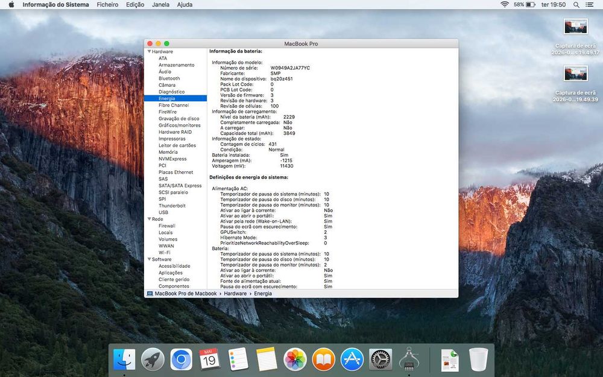Image resolution: width=603 pixels, height=377 pixels.
Task: Select Armazenamento in the sidebar
Action: [175, 65]
